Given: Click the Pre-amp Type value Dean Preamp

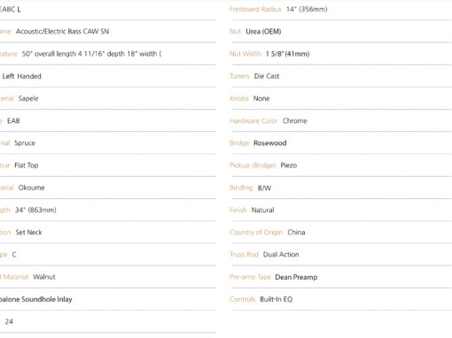Looking at the screenshot, I should (x=296, y=277).
